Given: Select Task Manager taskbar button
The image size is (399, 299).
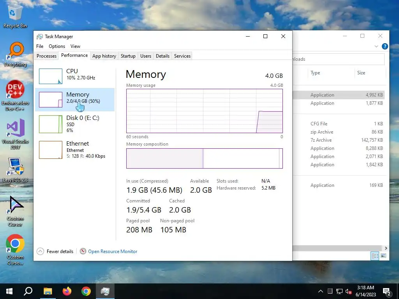Looking at the screenshot, I should (x=105, y=291).
